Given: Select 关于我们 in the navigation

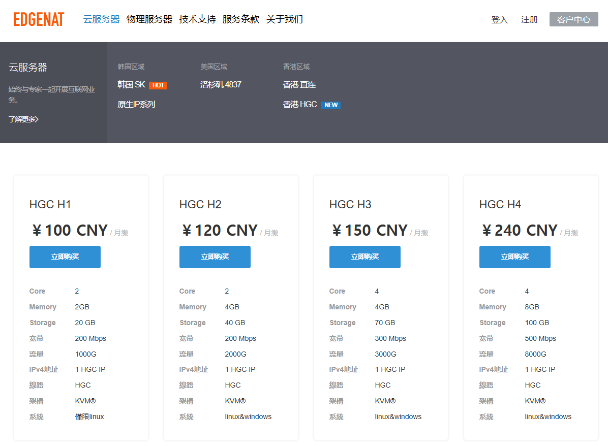Looking at the screenshot, I should tap(285, 19).
